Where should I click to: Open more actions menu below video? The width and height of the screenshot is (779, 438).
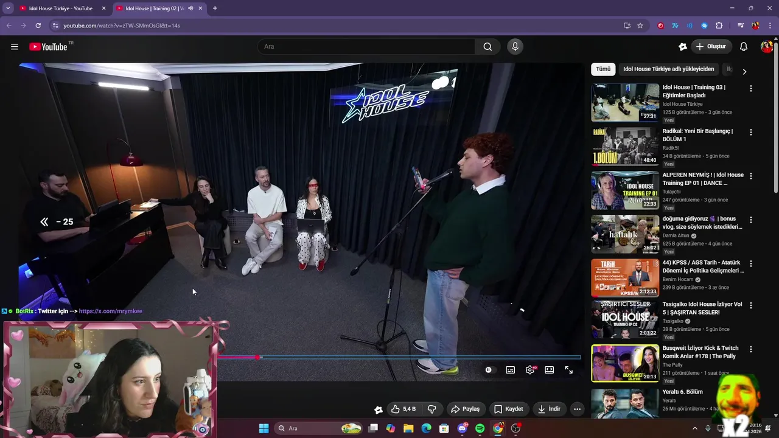point(577,409)
